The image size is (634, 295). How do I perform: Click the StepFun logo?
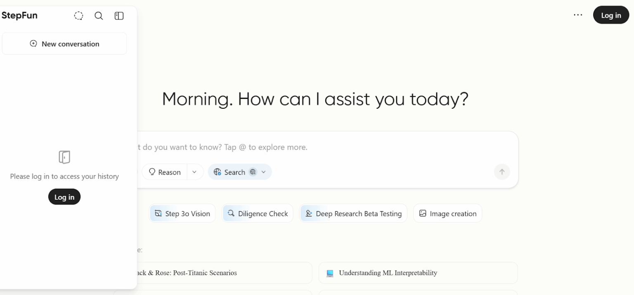point(19,16)
